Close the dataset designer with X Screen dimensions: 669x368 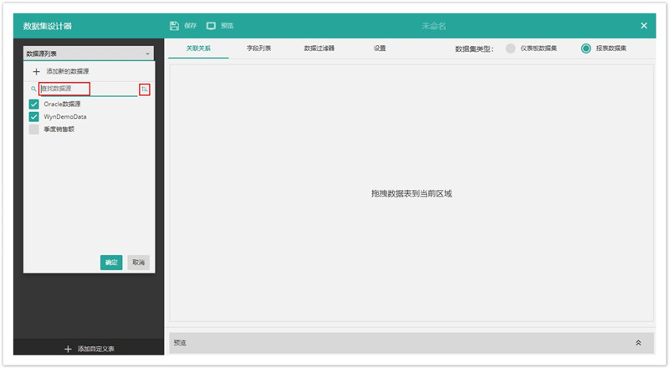644,26
